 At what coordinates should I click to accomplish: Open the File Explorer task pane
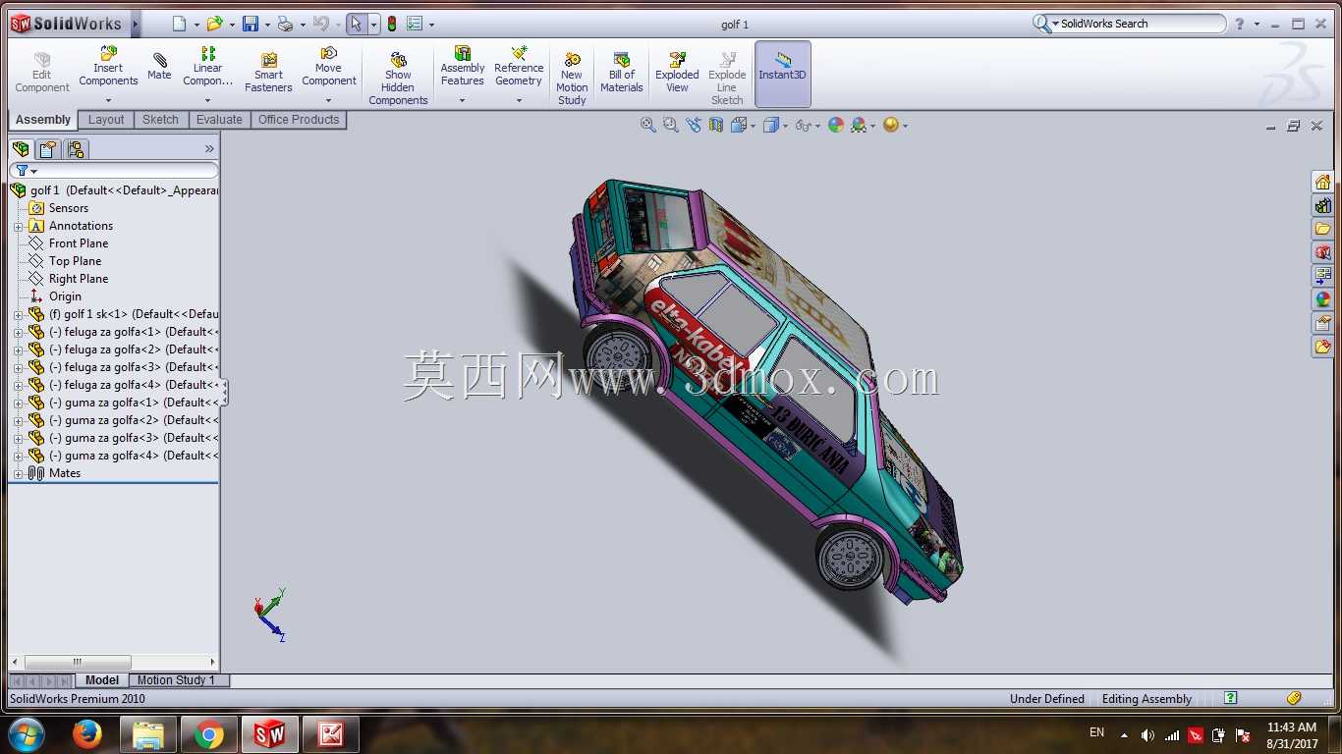point(1323,229)
